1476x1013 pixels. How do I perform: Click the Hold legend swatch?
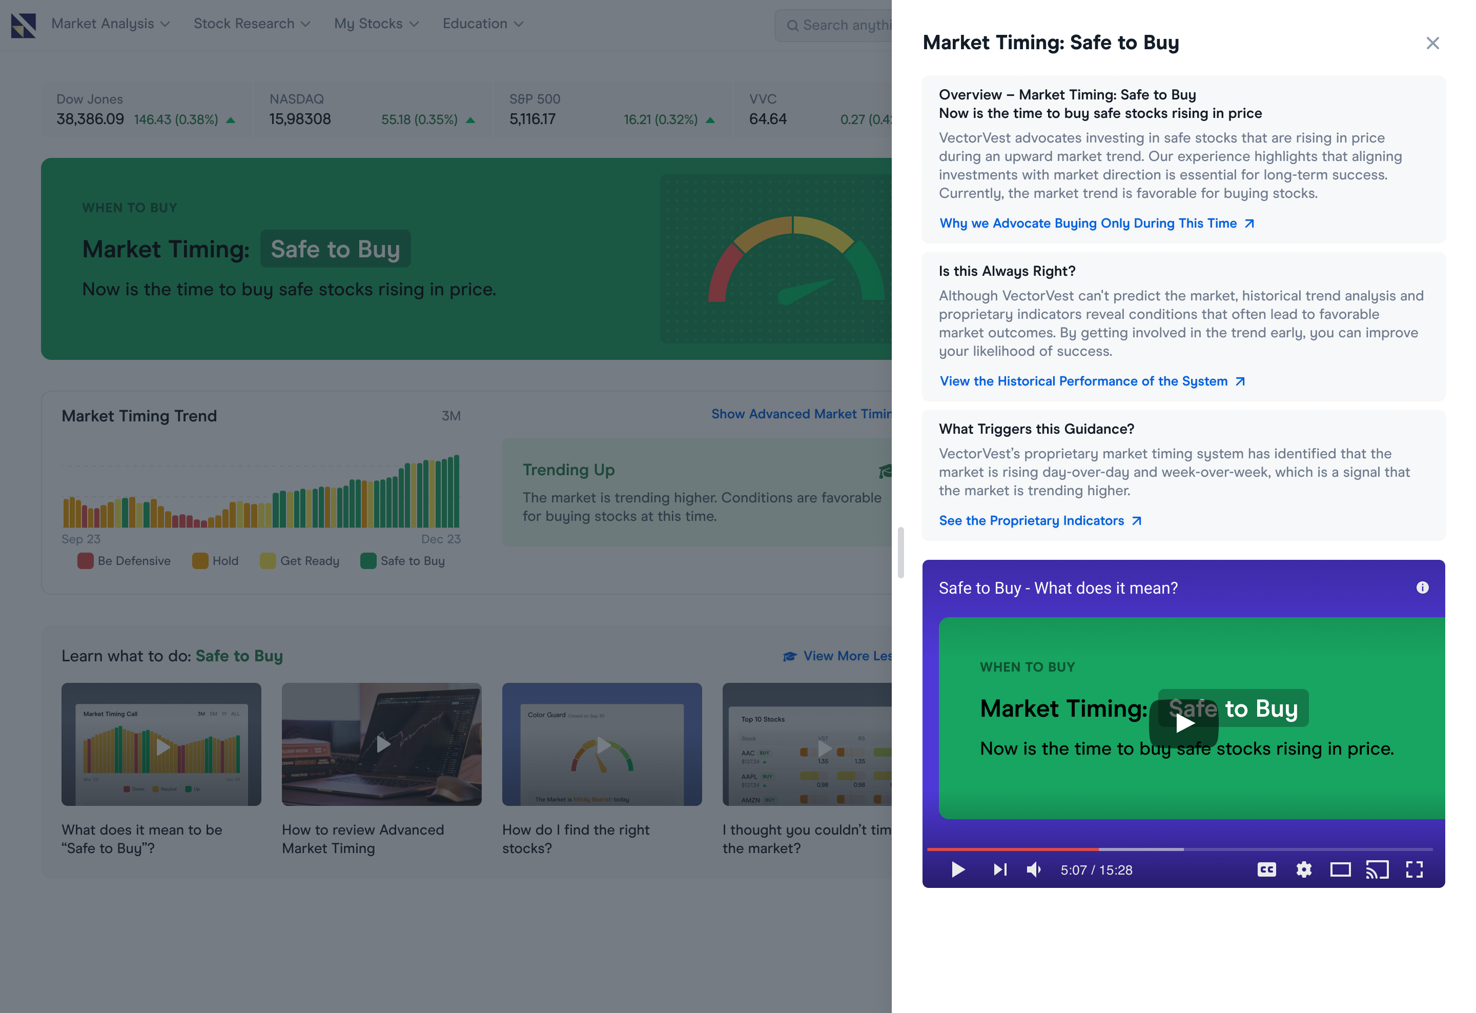(x=200, y=561)
